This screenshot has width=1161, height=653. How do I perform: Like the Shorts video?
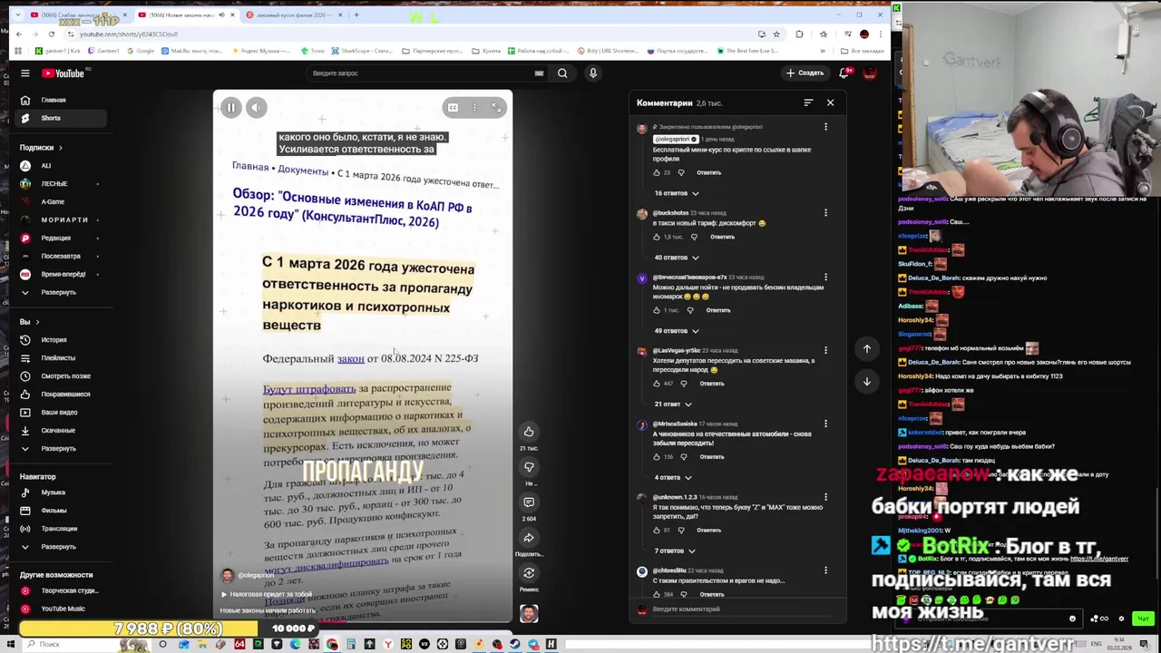[529, 432]
